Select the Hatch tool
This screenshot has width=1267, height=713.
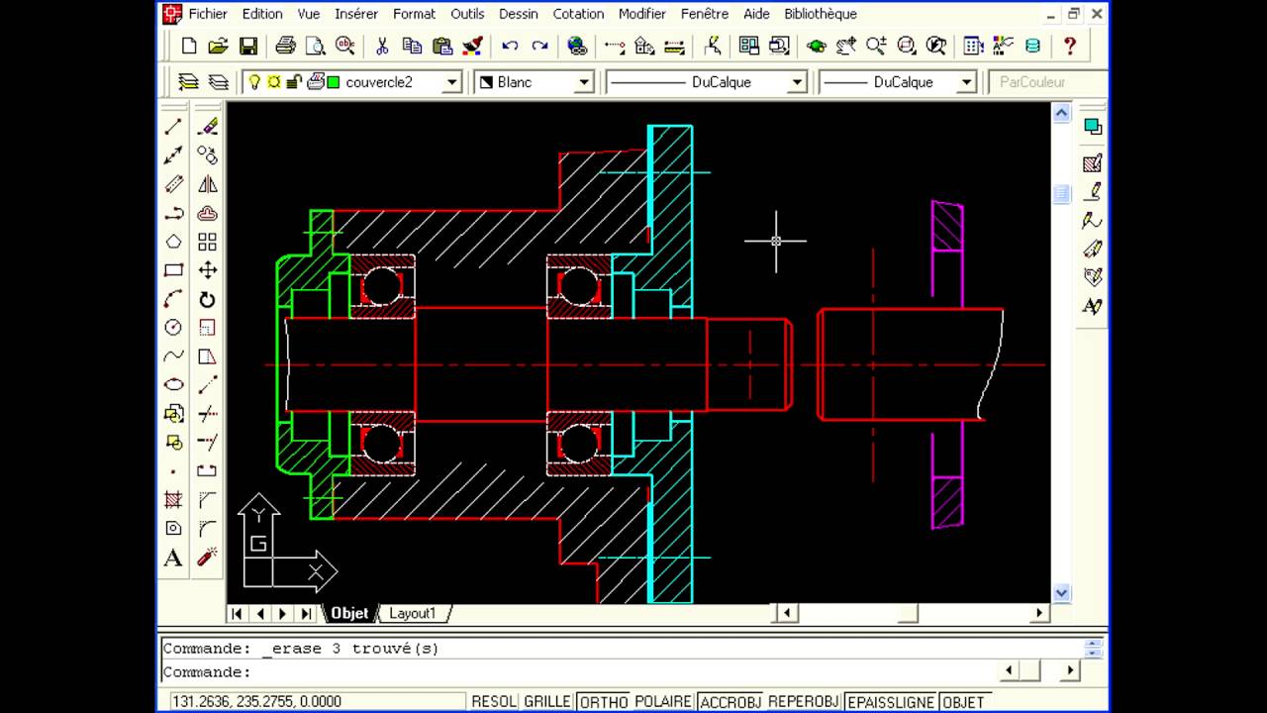click(173, 500)
